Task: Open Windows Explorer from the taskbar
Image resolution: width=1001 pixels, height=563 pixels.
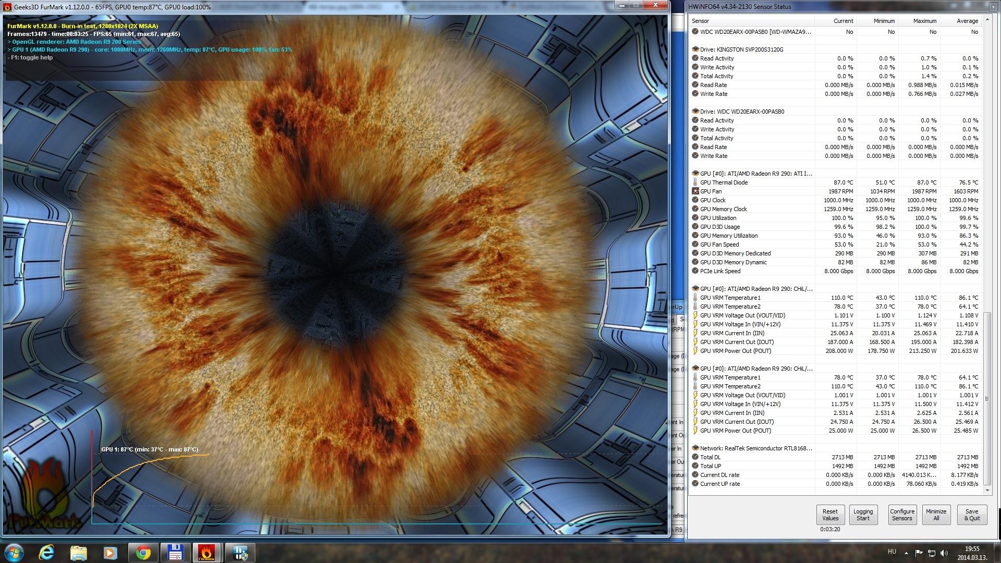Action: [78, 553]
